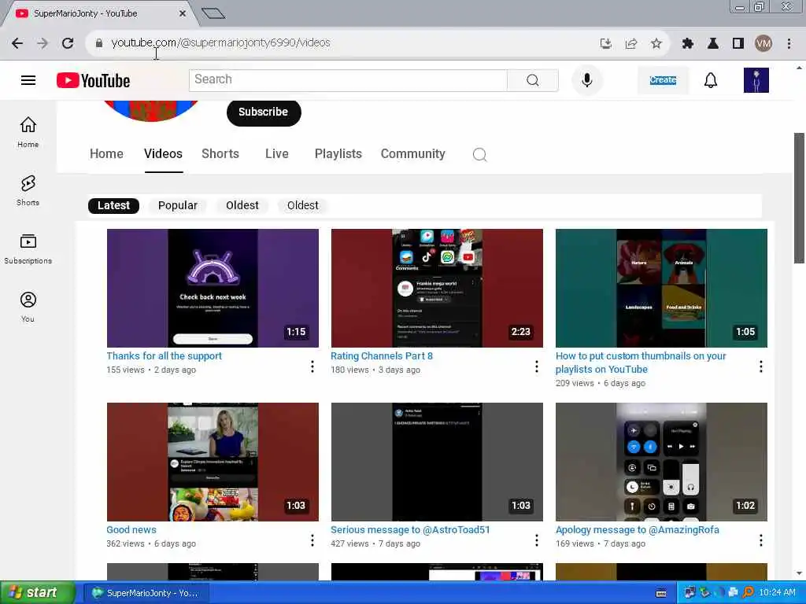Screen dimensions: 806x604
Task: Click the search magnifier button
Action: (533, 80)
